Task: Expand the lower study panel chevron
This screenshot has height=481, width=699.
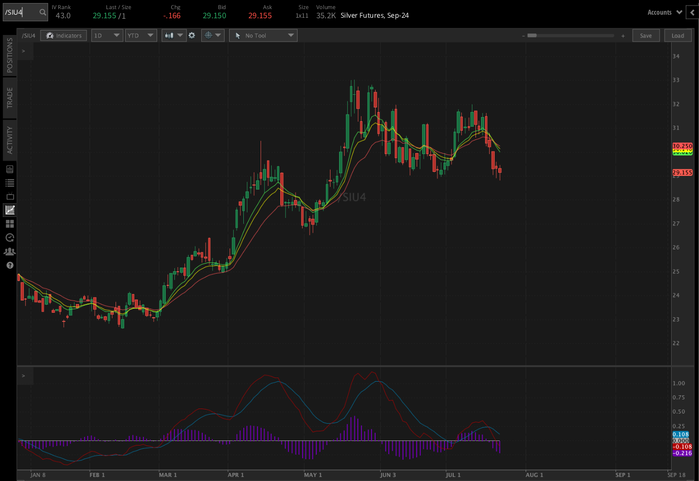Action: click(x=23, y=376)
